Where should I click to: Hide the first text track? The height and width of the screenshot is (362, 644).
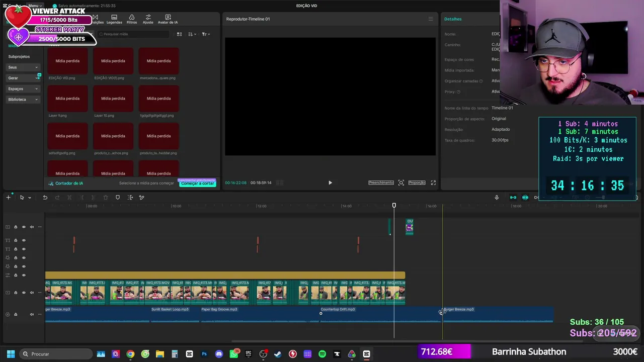click(24, 240)
